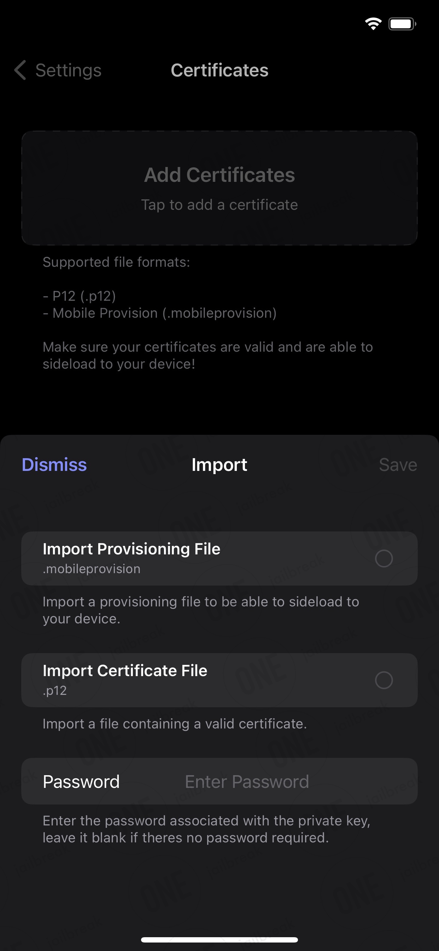Screen dimensions: 439x951
Task: Tap the 'Tap to add a certificate' text
Action: pos(219,205)
